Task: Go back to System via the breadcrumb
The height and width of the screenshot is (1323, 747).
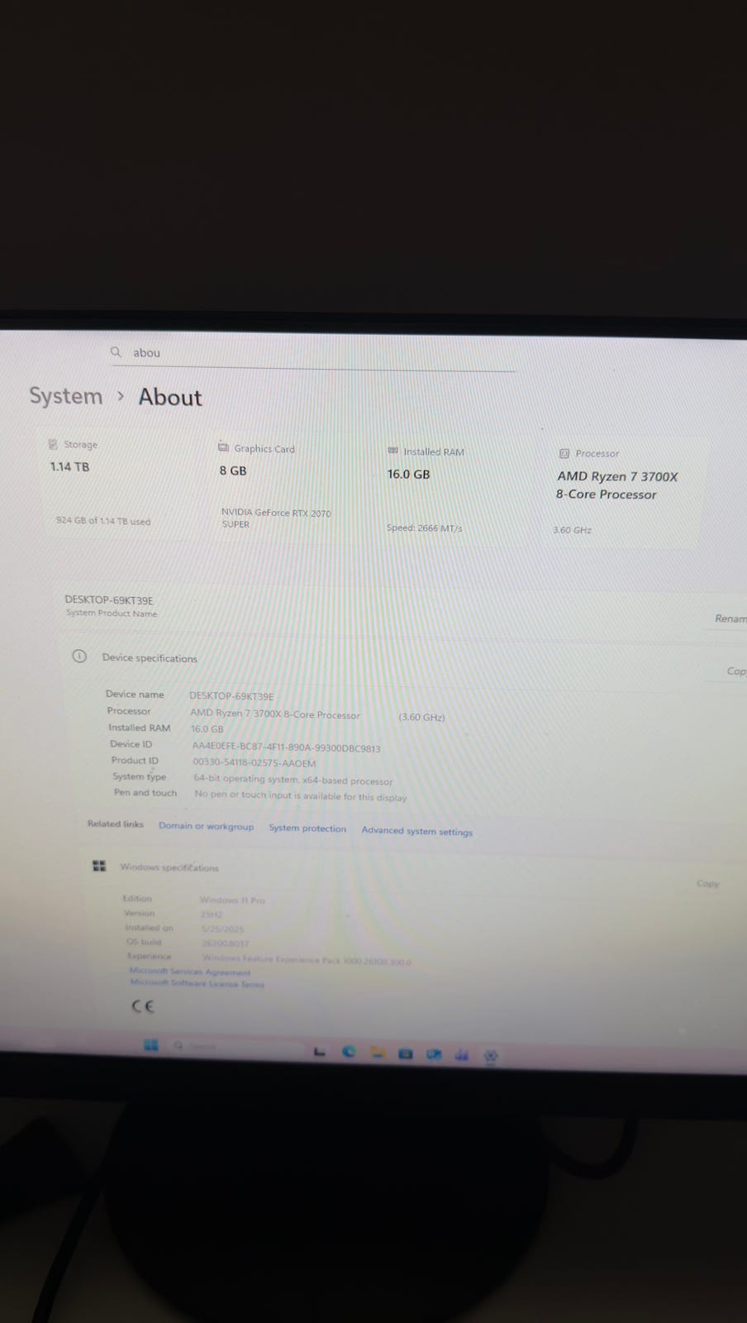Action: [66, 396]
